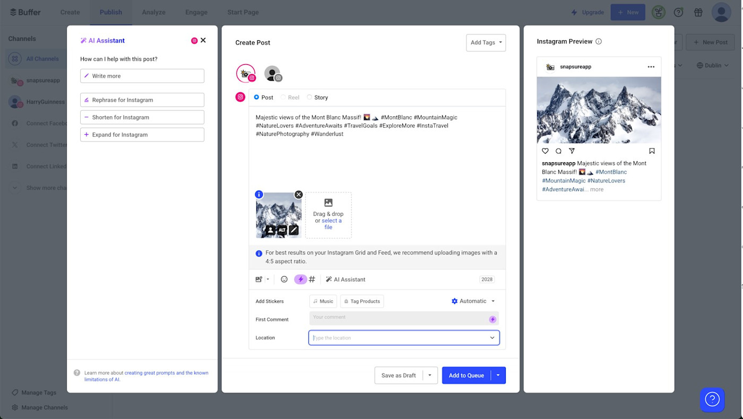This screenshot has width=743, height=419.
Task: Edit the attached image with pencil icon
Action: [293, 230]
